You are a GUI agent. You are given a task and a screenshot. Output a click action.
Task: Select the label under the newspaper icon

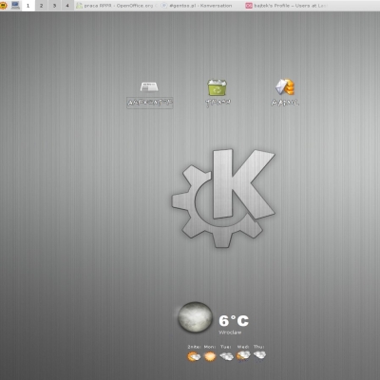point(150,103)
